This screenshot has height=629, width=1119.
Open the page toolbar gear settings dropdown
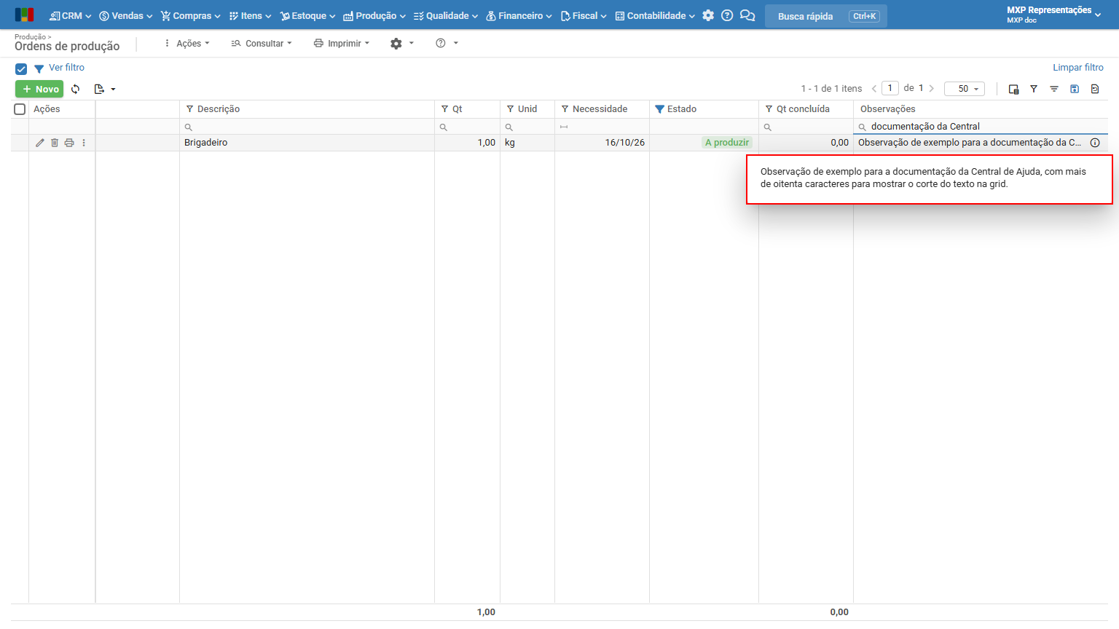click(402, 44)
